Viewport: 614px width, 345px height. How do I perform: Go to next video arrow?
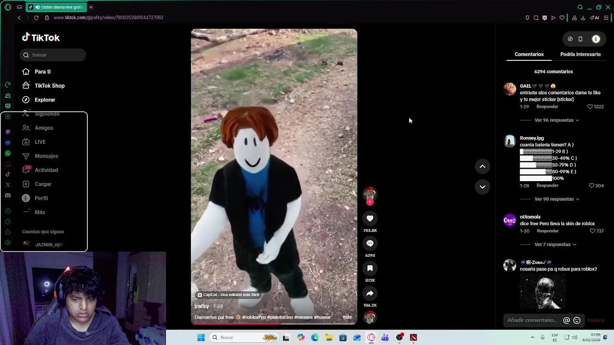[483, 187]
